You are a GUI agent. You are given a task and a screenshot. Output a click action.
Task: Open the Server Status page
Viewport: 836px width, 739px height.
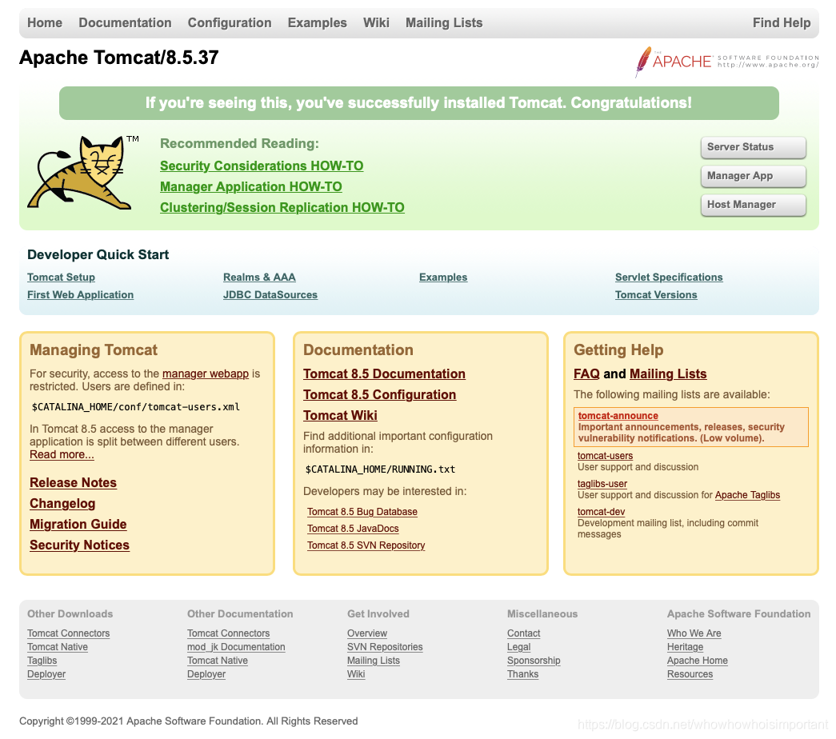[x=752, y=147]
